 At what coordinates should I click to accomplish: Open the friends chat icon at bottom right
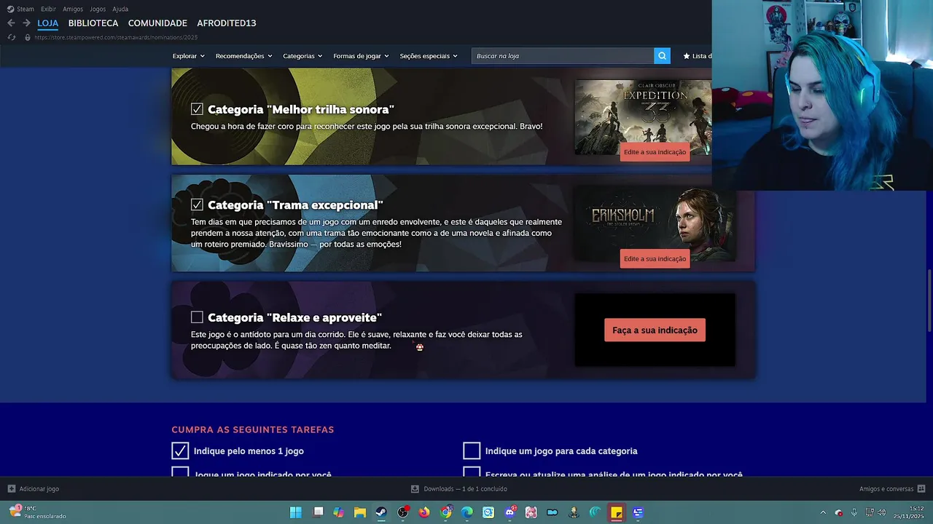click(x=921, y=489)
